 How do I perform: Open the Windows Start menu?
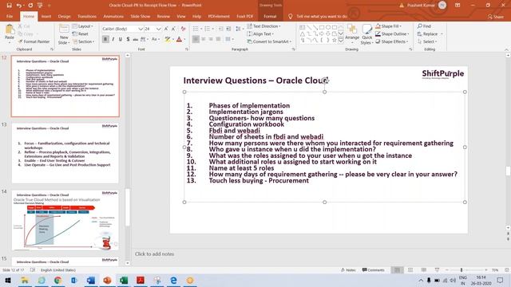coord(8,280)
